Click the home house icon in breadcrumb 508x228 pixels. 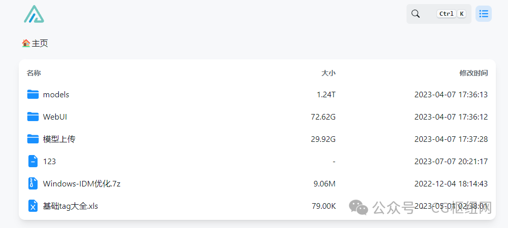coord(26,43)
